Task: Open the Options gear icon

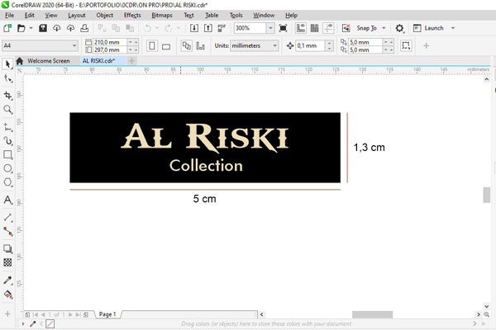Action: click(399, 28)
